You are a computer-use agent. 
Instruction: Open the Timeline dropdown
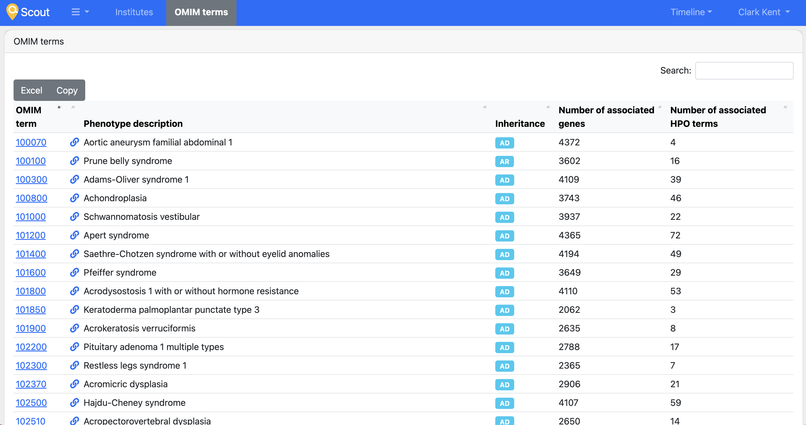tap(691, 12)
